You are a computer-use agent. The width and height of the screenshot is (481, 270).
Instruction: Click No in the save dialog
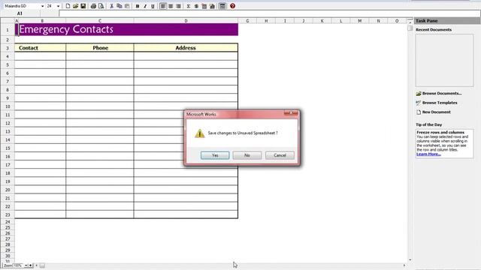pyautogui.click(x=247, y=155)
